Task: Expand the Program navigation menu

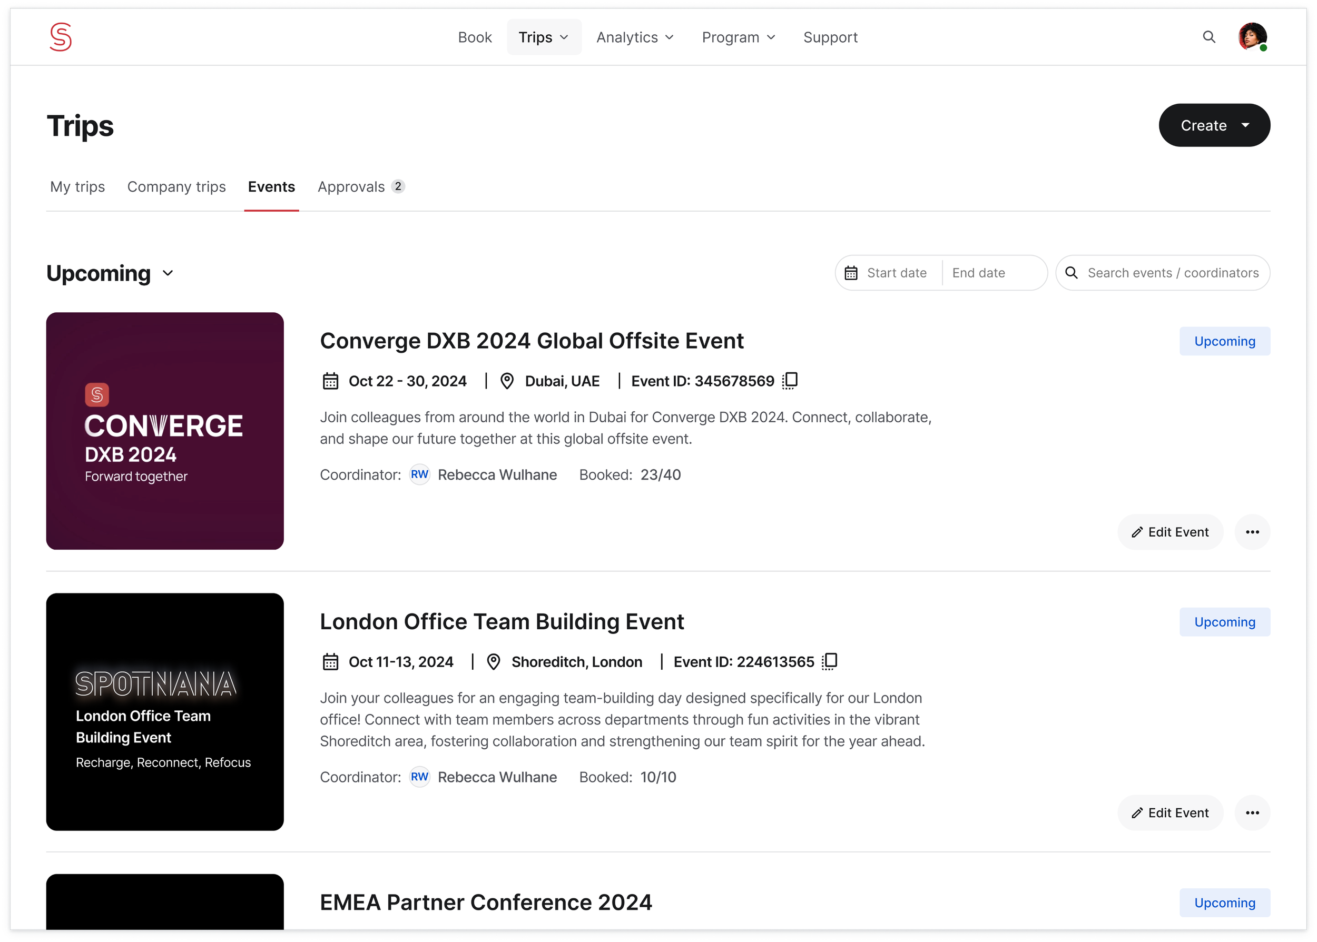Action: [x=738, y=37]
